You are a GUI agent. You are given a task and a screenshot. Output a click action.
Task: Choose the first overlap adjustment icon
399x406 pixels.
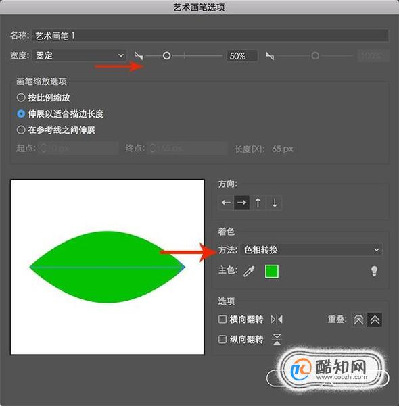click(x=359, y=320)
